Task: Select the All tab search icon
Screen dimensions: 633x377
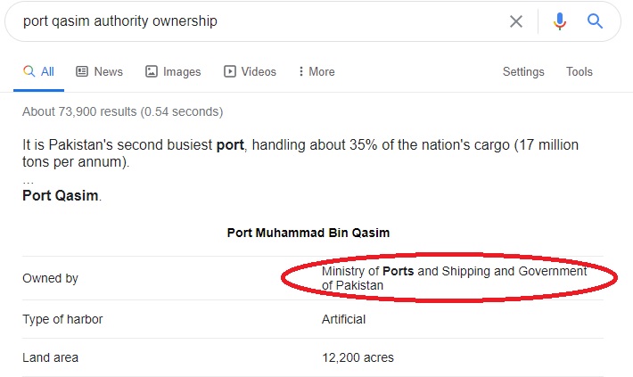Action: [x=29, y=71]
